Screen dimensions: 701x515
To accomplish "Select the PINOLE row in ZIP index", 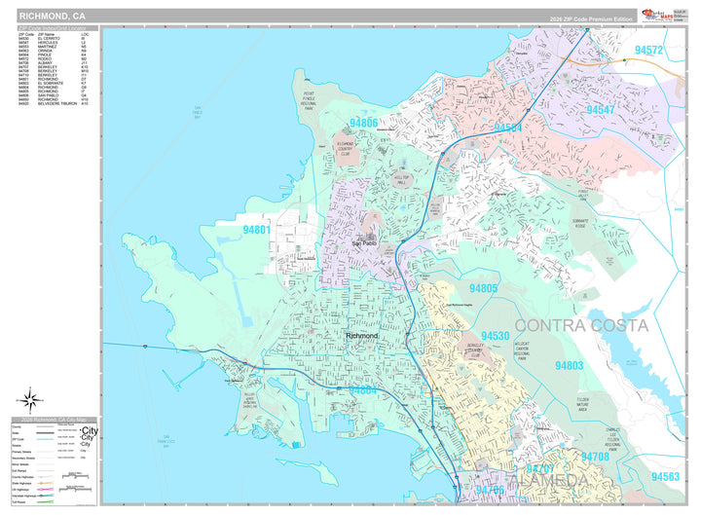I will coord(54,55).
